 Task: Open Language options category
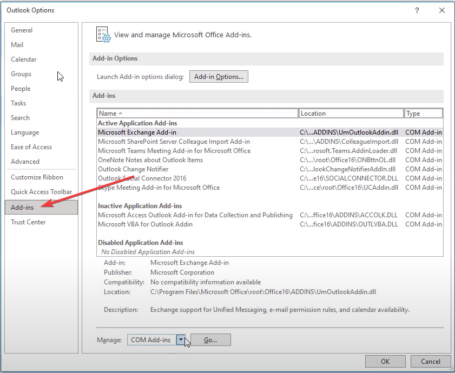coord(41,132)
